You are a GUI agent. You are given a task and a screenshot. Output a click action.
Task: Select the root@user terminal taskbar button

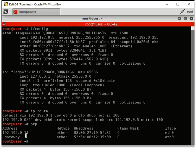pyautogui.click(x=36, y=12)
